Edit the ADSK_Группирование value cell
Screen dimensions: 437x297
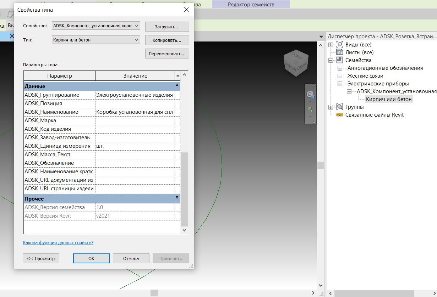pos(135,95)
